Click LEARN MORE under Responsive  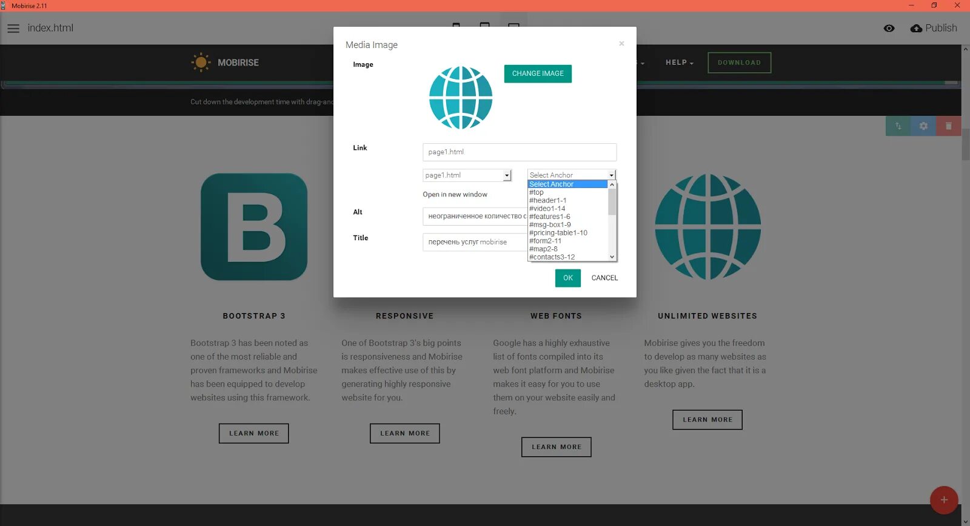point(405,433)
